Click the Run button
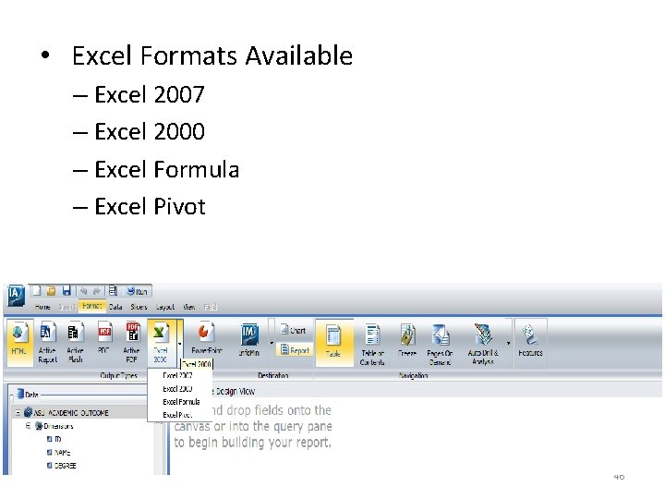Viewport: 665px width, 499px height. [137, 291]
